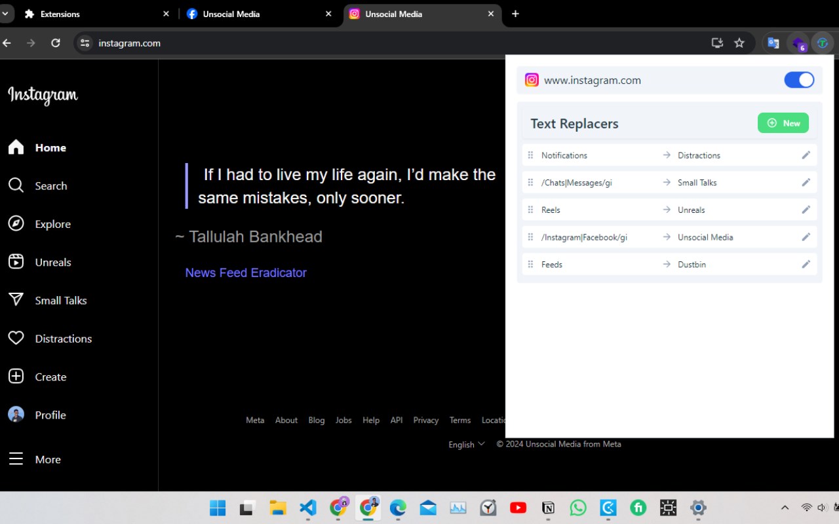This screenshot has height=524, width=839.
Task: Open the News Feed Eradicator link
Action: 246,272
